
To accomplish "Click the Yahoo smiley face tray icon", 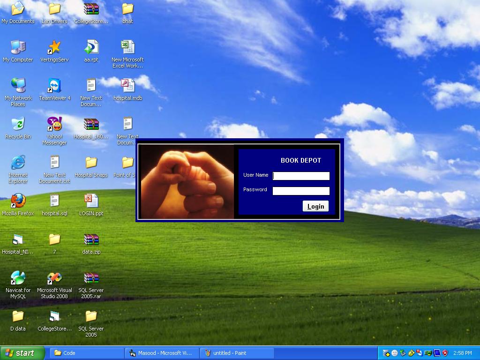I will tap(395, 353).
